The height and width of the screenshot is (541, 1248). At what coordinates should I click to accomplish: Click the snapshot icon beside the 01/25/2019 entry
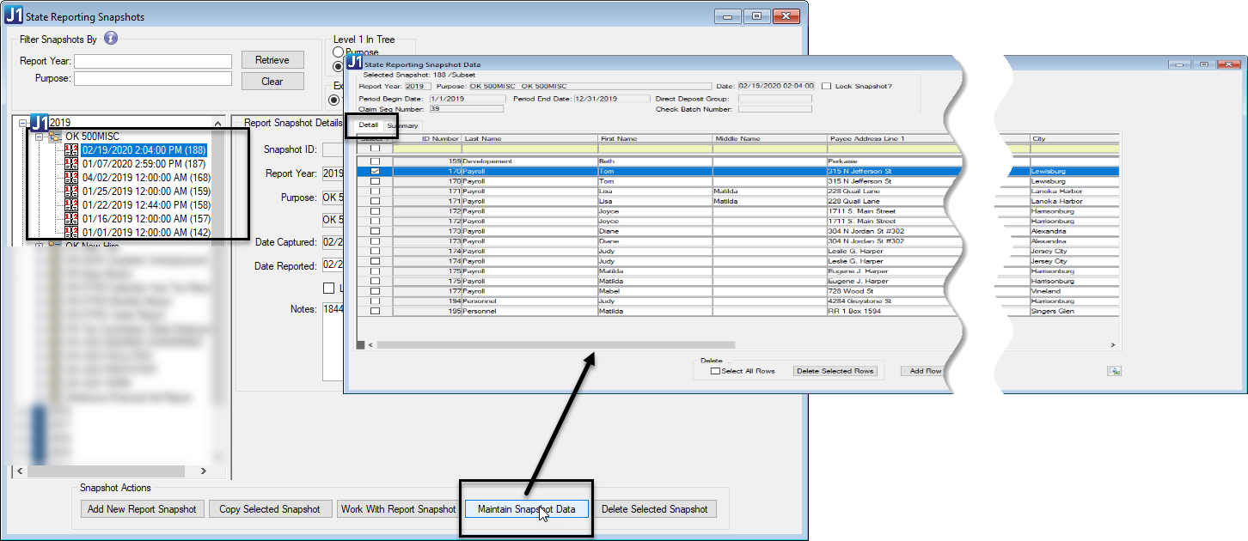71,191
